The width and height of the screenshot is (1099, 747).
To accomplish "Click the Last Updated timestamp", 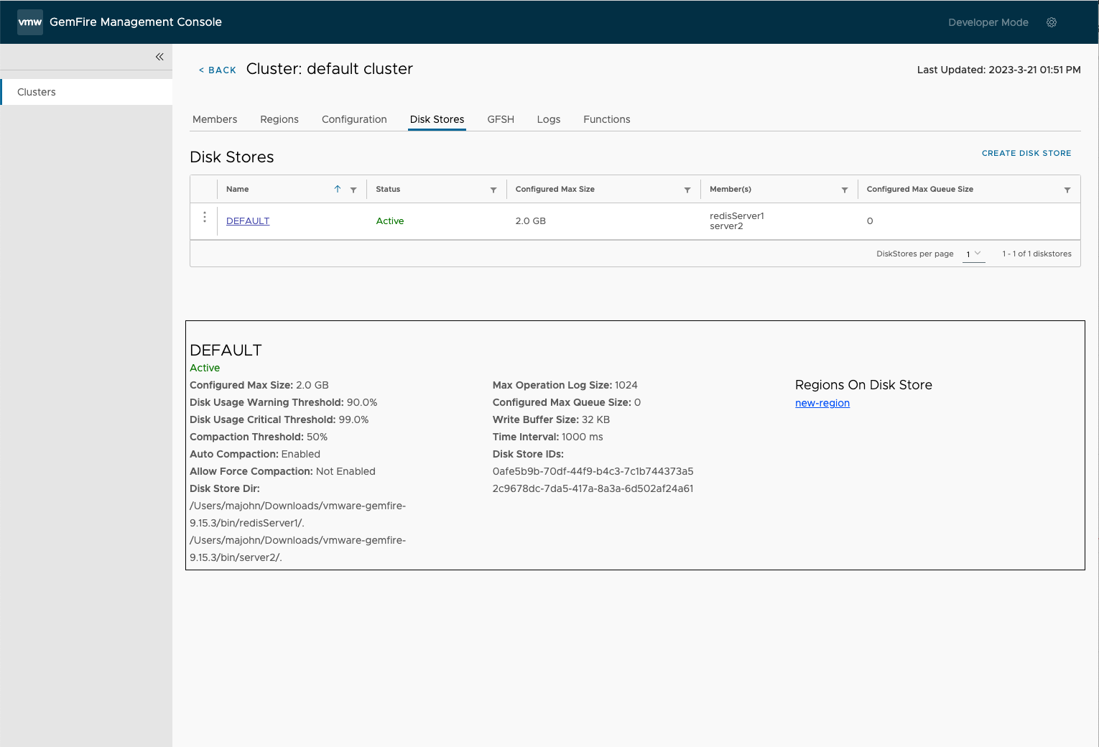I will tap(998, 70).
